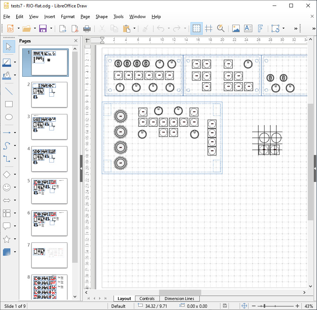The image size is (317, 310).
Task: Toggle Display Grid button
Action: (x=197, y=28)
